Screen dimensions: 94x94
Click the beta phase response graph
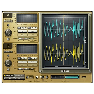click(x=27, y=49)
